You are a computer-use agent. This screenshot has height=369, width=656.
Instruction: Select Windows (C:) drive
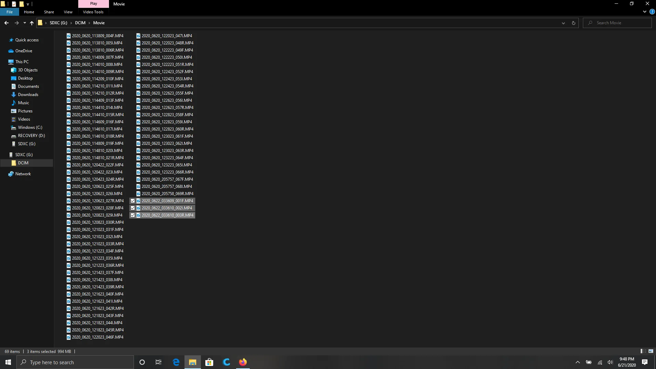tap(30, 127)
